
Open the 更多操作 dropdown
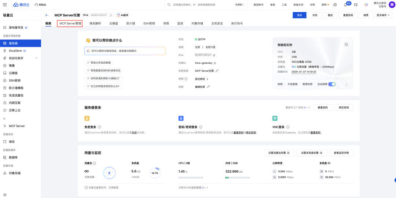[x=383, y=15]
